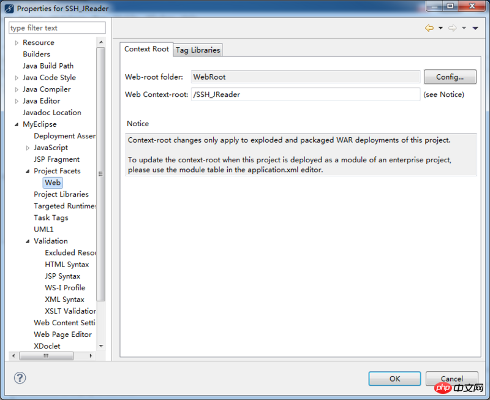Minimize the Properties window
The image size is (490, 400).
pos(434,6)
